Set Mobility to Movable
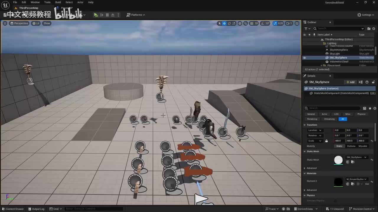 (363, 146)
